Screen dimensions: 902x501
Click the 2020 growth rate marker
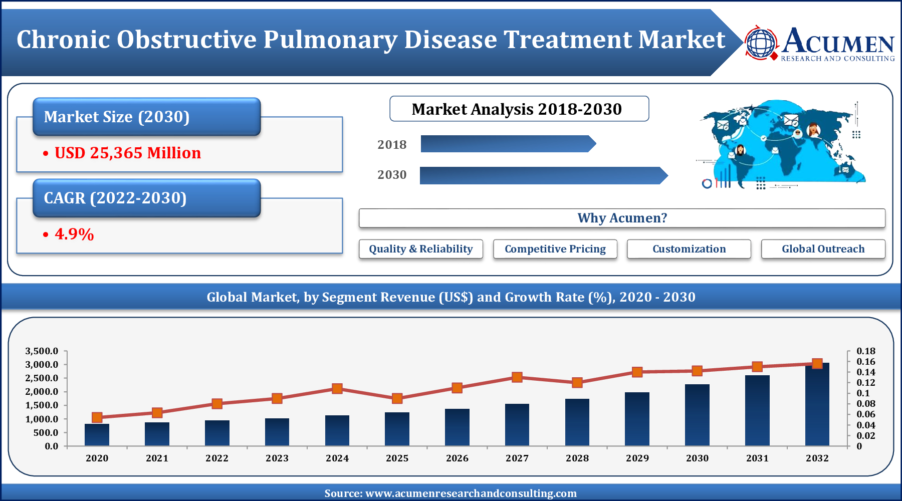point(97,417)
